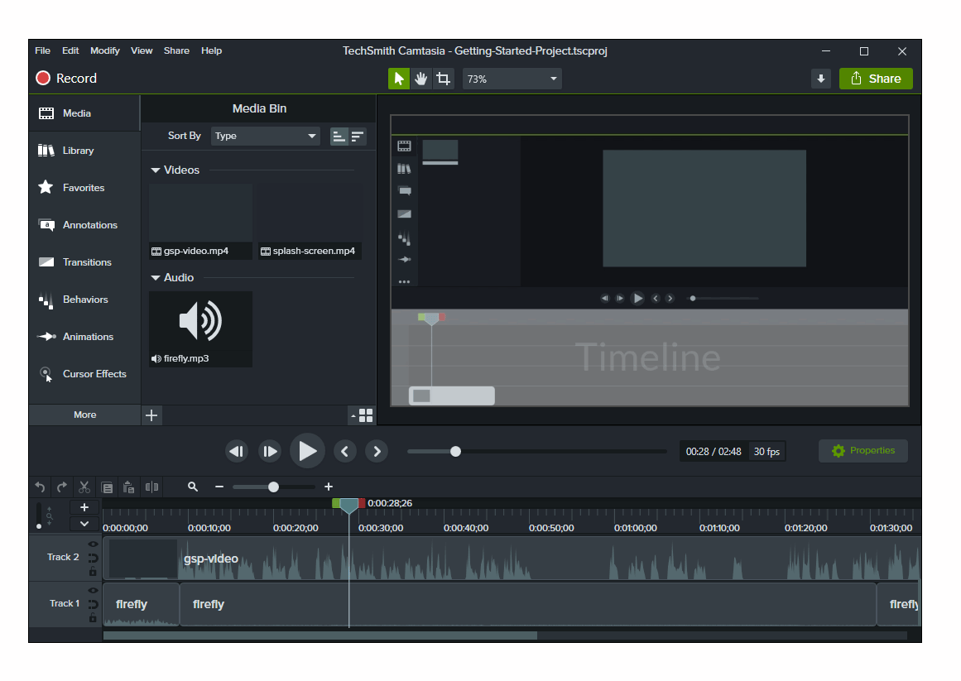The height and width of the screenshot is (681, 961).
Task: Click the red Record icon
Action: pos(43,78)
